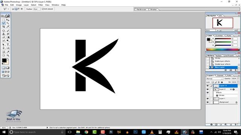
Task: Toggle lock all icon in Layers
Action: [x=222, y=82]
